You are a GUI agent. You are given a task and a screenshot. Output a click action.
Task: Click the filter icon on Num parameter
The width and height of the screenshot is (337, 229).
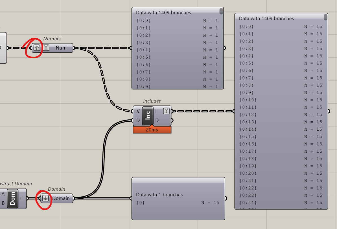click(x=46, y=48)
